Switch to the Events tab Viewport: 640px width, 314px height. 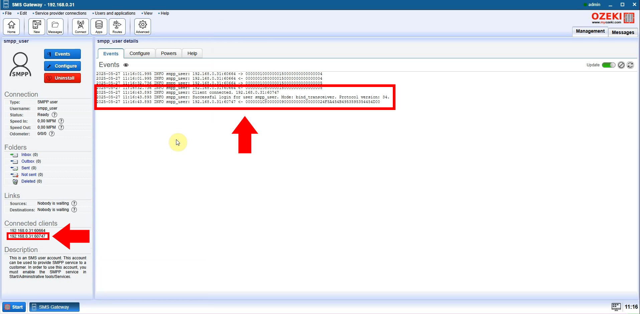(x=111, y=54)
